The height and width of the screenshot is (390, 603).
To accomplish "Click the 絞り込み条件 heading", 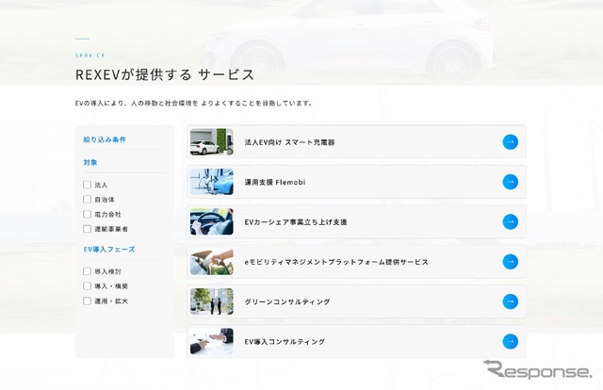I will (x=105, y=139).
